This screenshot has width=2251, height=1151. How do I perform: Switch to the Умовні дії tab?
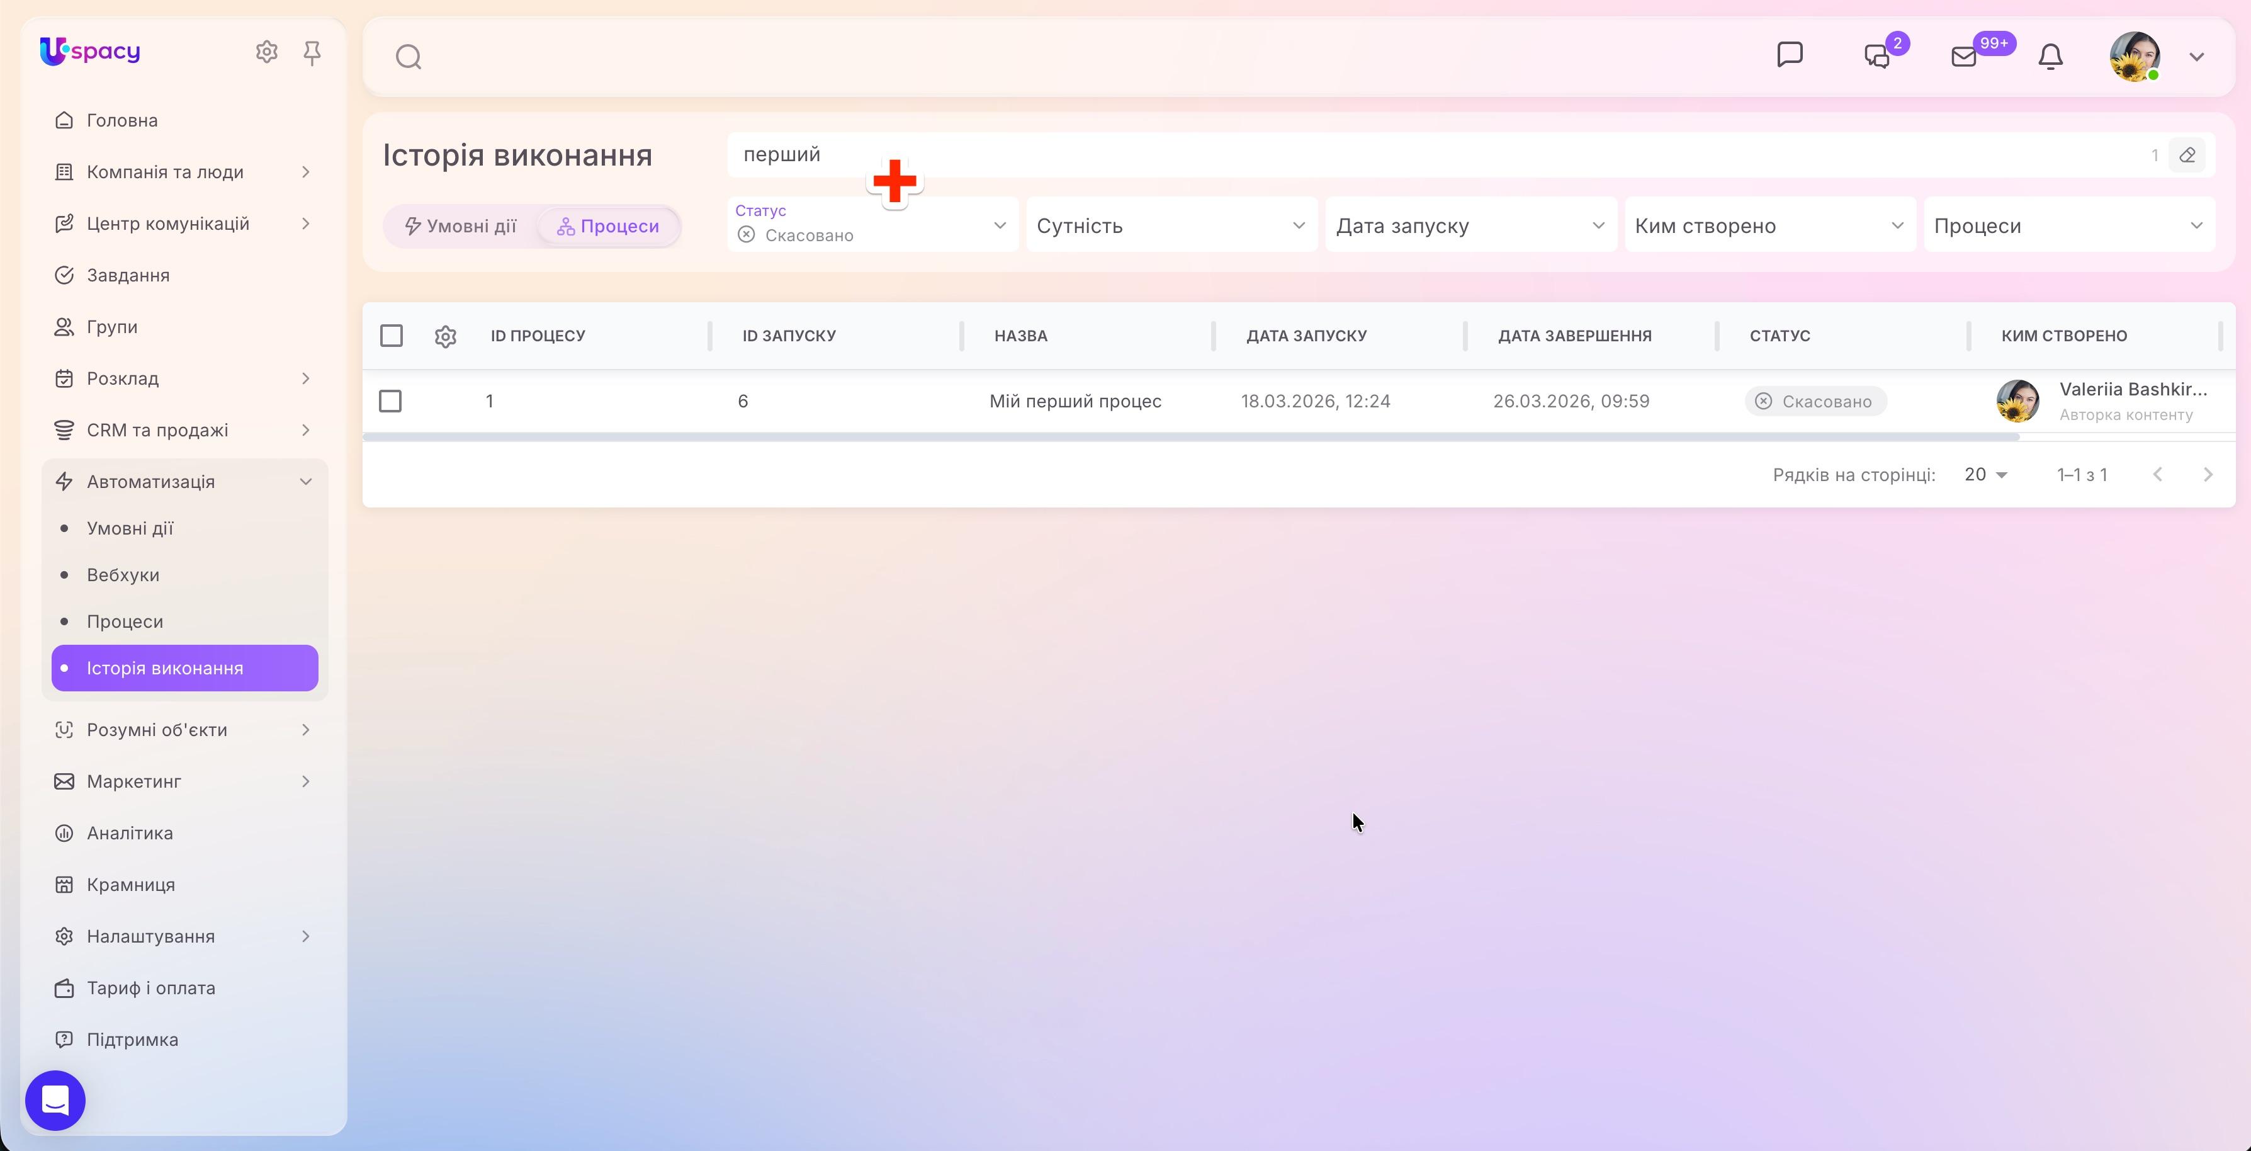461,226
